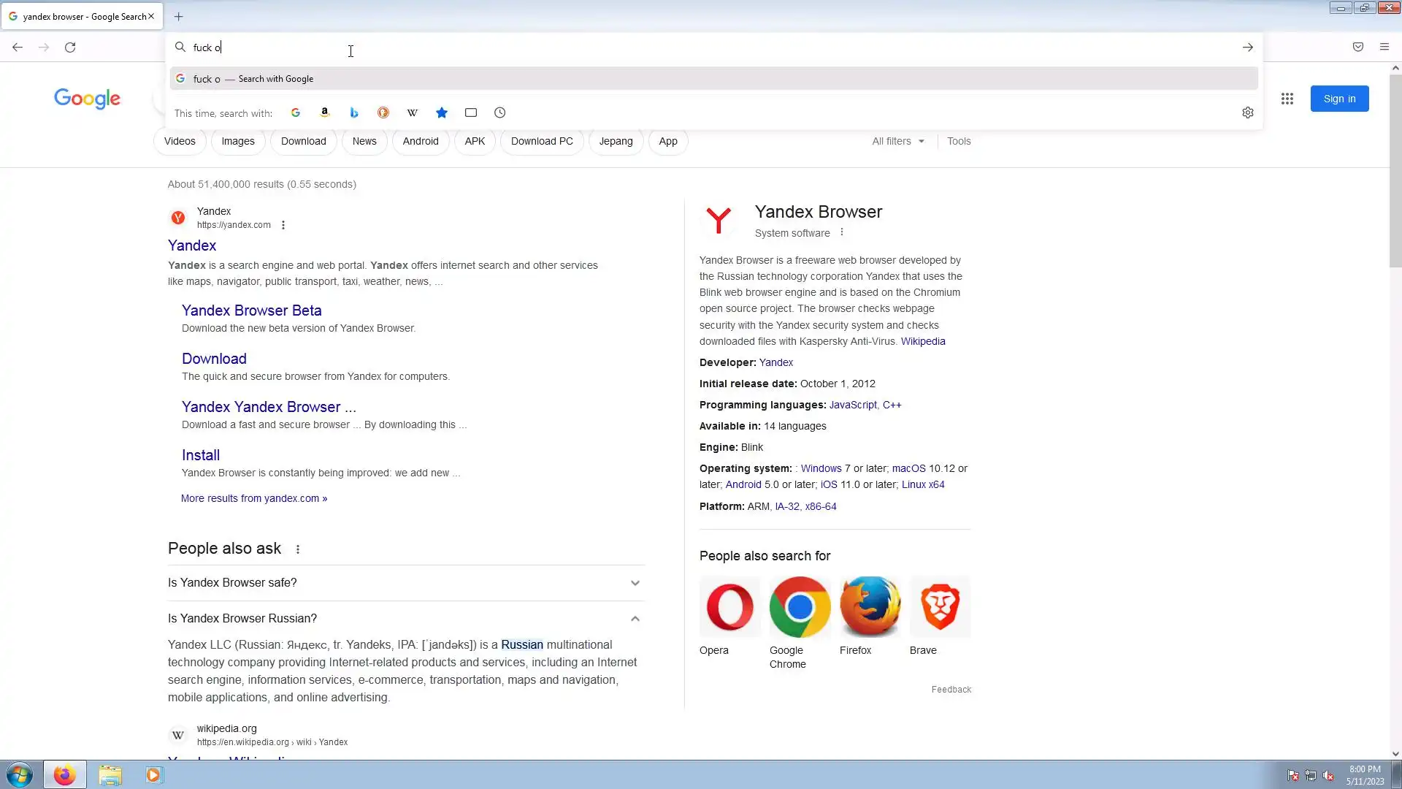This screenshot has height=789, width=1402.
Task: Search with DuckDuckGo one-off engine
Action: (383, 113)
